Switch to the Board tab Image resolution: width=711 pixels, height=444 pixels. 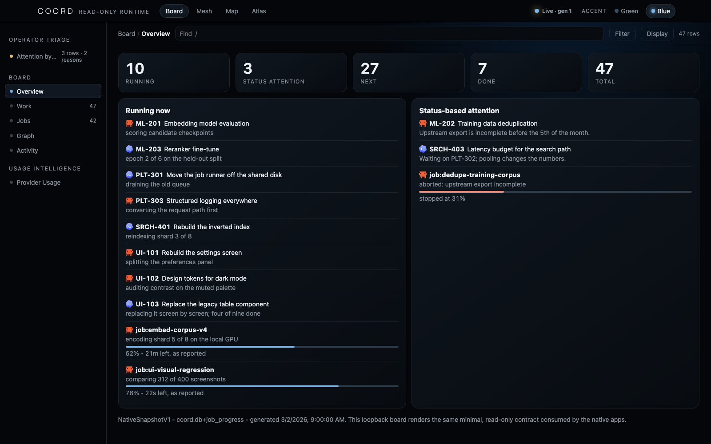174,11
